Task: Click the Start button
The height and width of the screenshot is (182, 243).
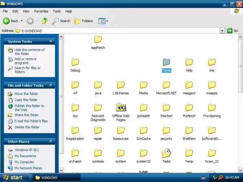Action: click(14, 177)
